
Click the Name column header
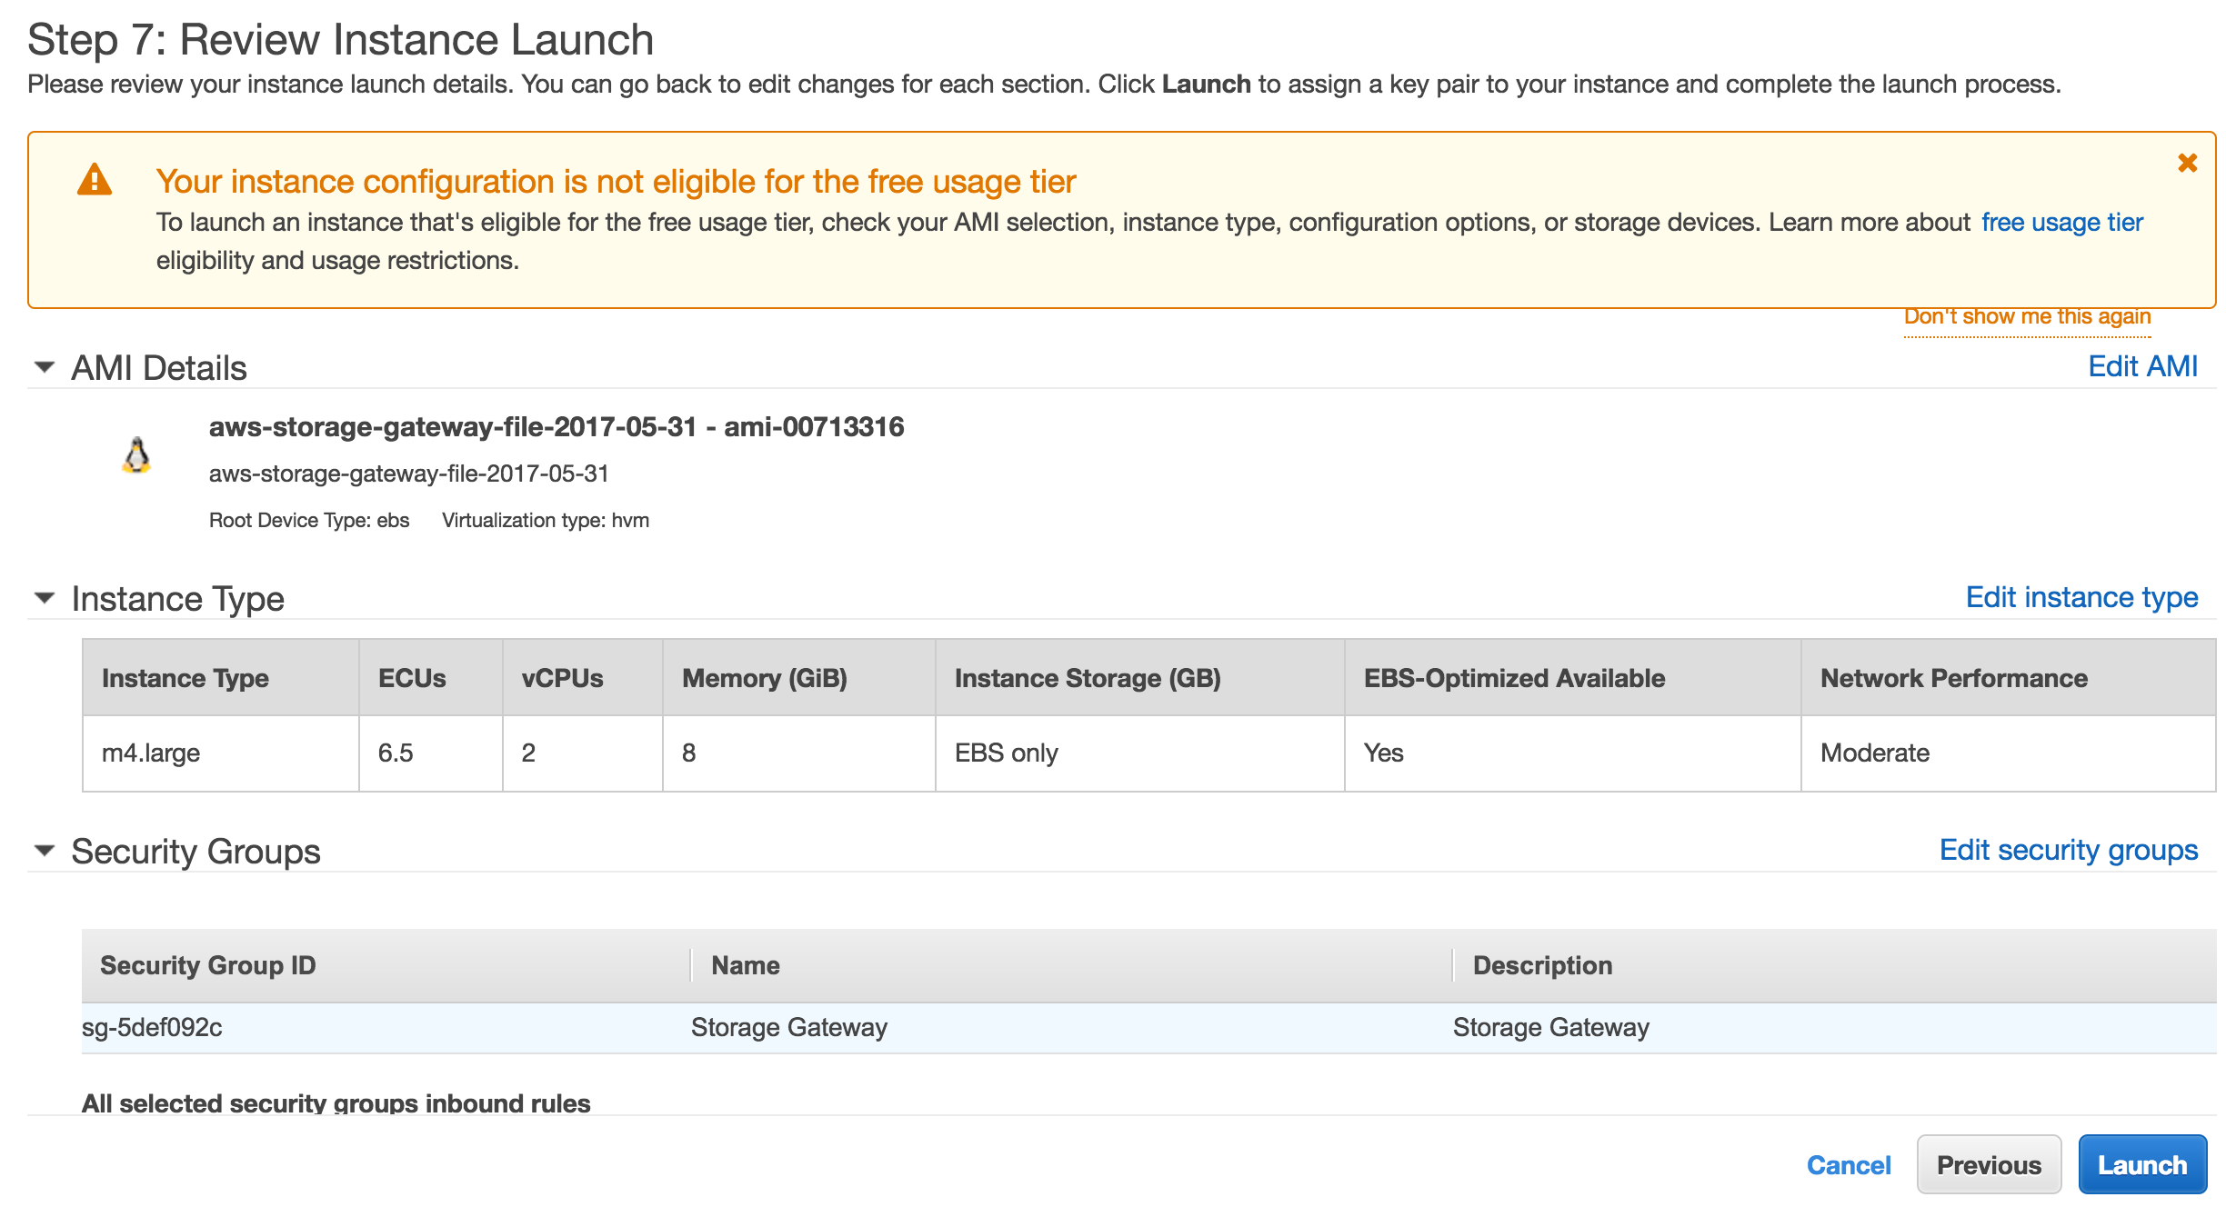[746, 965]
